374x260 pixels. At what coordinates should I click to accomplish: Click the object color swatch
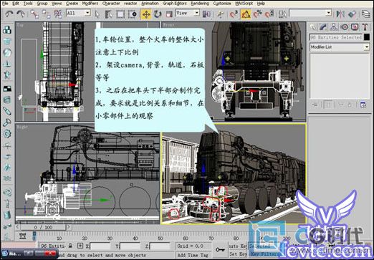click(x=367, y=37)
